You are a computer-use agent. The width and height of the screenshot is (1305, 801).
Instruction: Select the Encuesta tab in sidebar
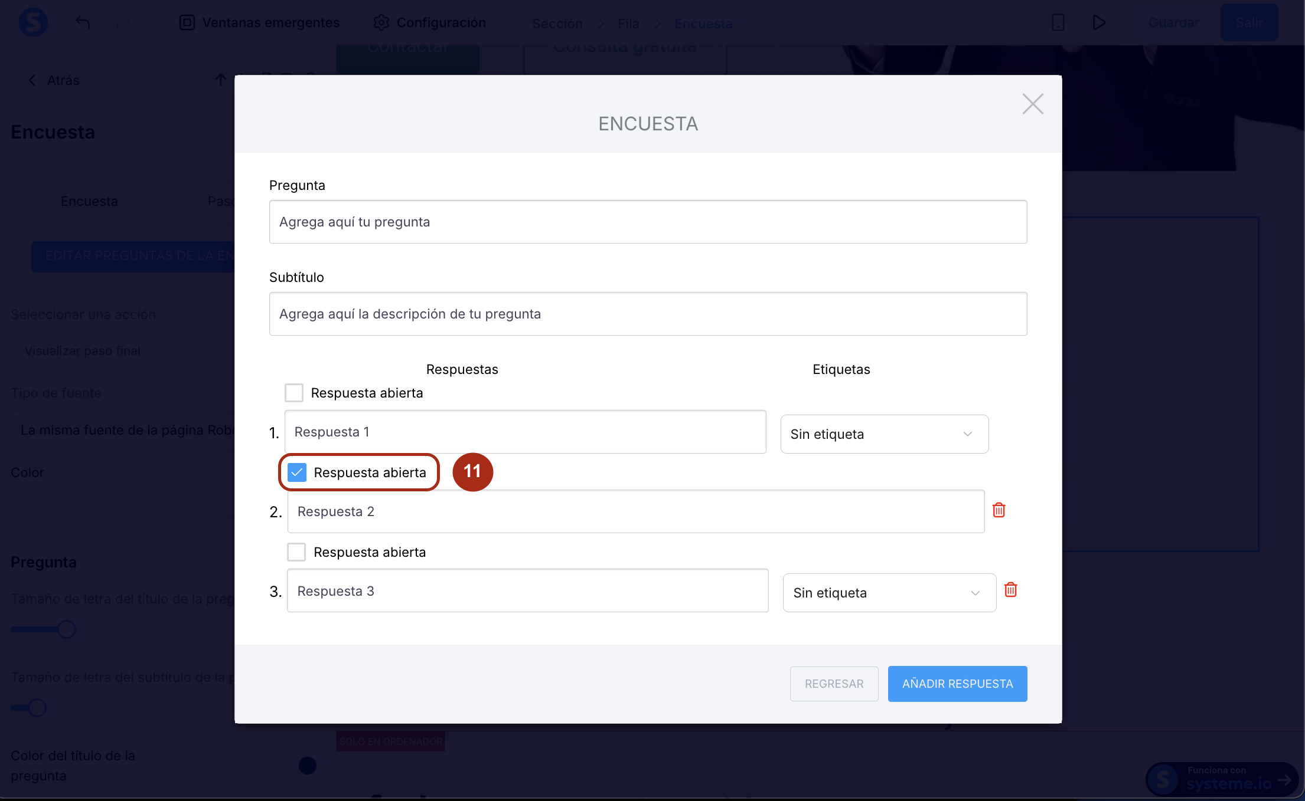click(89, 201)
